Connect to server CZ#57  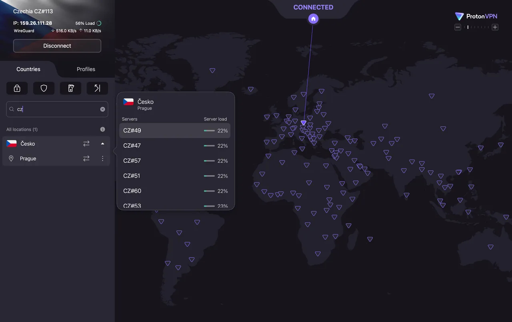pos(175,161)
